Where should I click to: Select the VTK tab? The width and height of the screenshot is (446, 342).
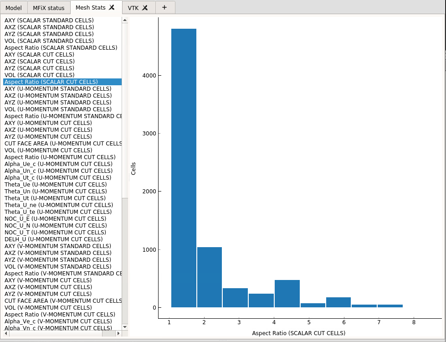point(133,8)
